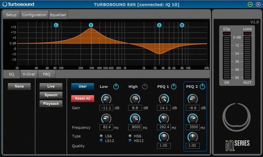The image size is (263, 157).
Task: Select the H marker on the EQ graph
Action: 182,25
